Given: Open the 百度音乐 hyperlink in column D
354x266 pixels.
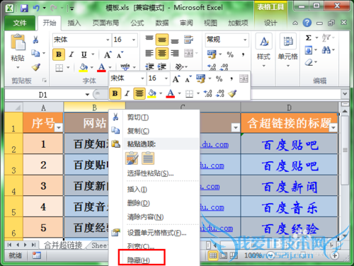Looking at the screenshot, I should click(x=290, y=208).
